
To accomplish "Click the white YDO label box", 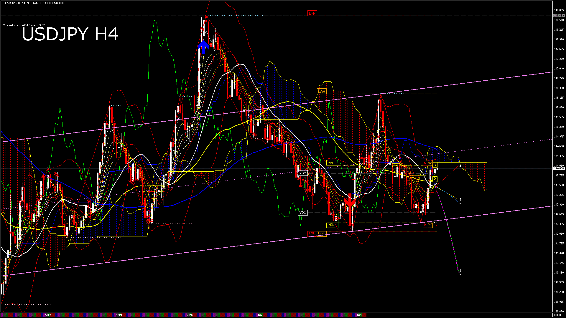I will 303,213.
